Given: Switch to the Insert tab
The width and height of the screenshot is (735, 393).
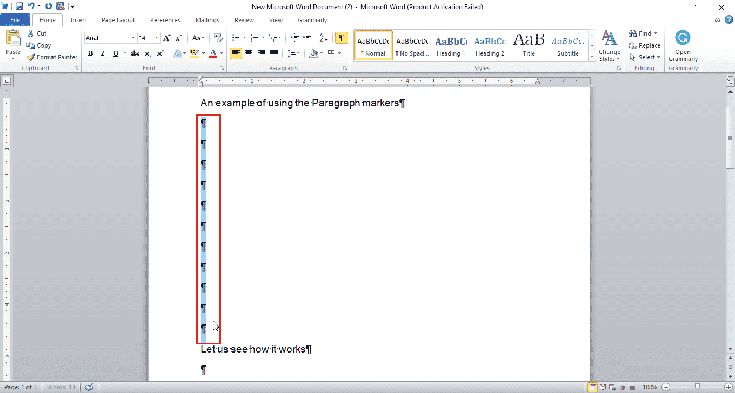Looking at the screenshot, I should pos(78,20).
